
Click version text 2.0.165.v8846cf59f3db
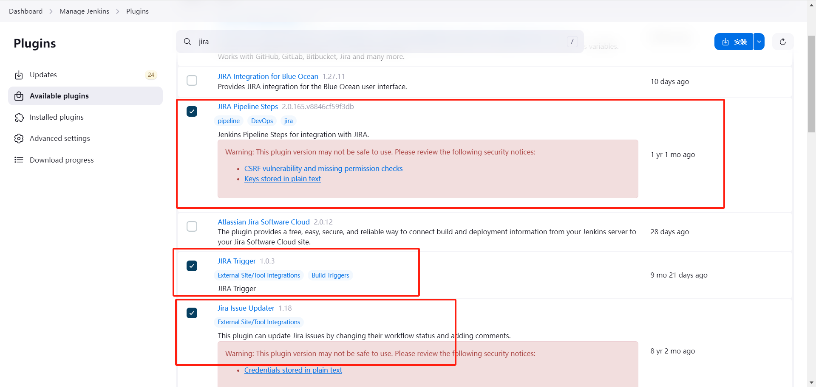pyautogui.click(x=318, y=107)
